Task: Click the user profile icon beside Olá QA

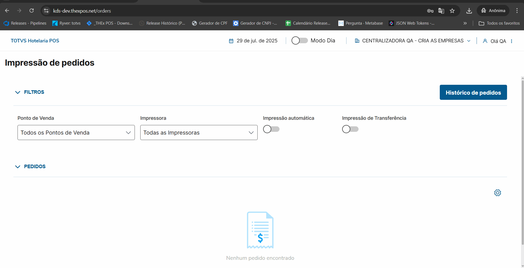Action: point(485,41)
